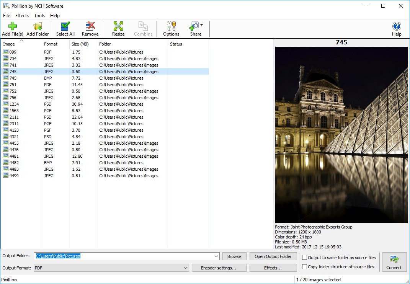410x284 pixels.
Task: Open the Share dropdown arrow
Action: click(x=201, y=24)
